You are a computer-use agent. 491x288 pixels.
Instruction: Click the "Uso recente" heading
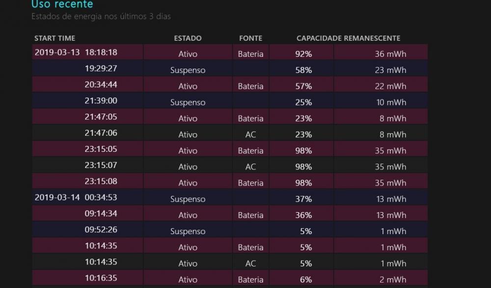[x=62, y=4]
